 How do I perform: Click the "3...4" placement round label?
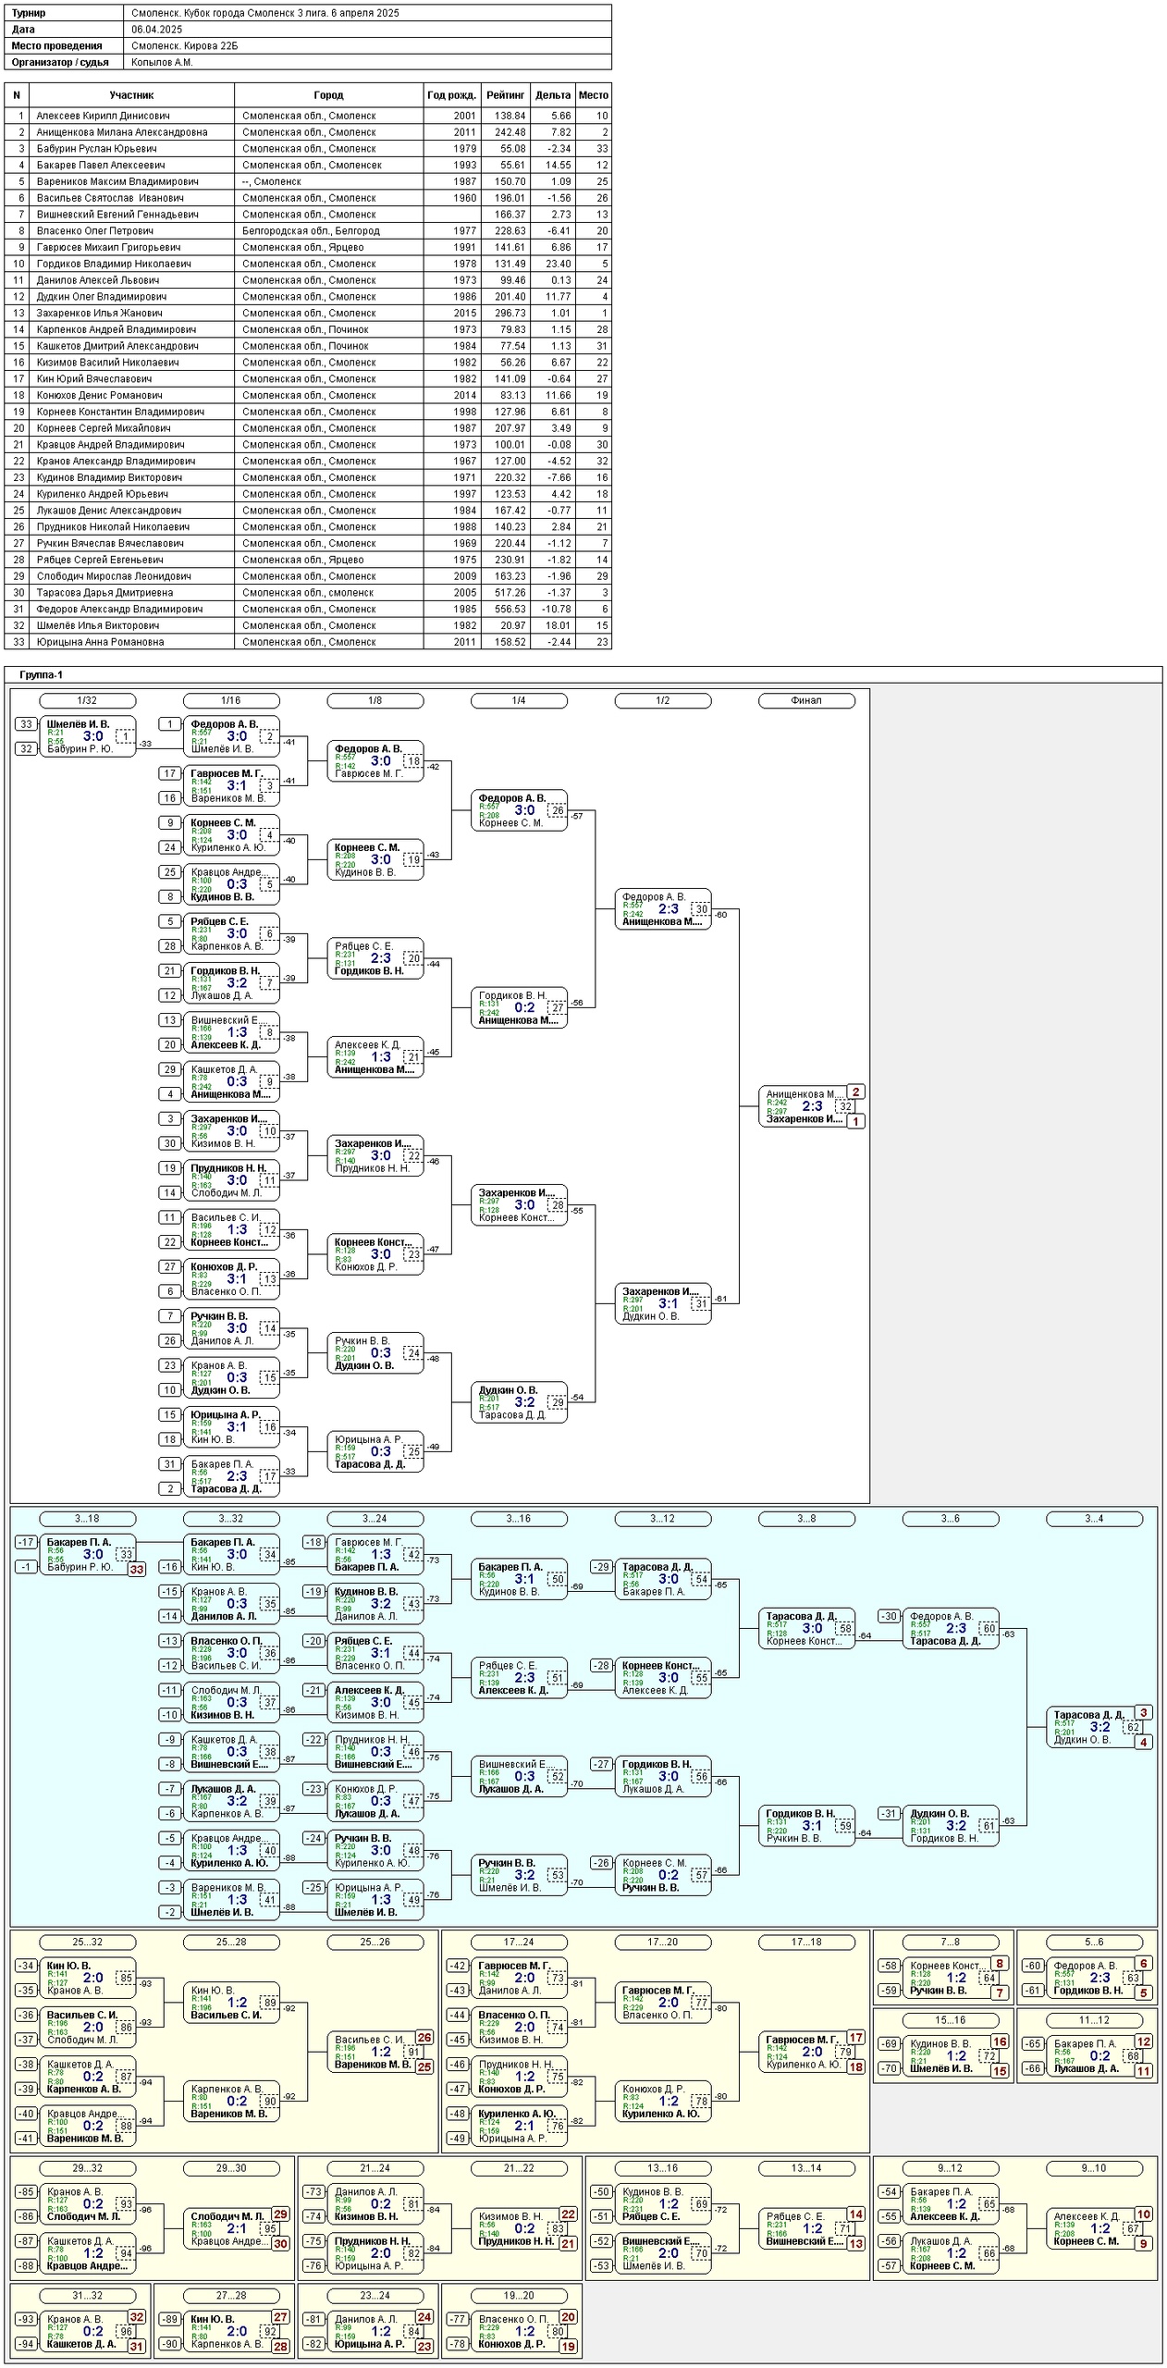[1093, 1519]
